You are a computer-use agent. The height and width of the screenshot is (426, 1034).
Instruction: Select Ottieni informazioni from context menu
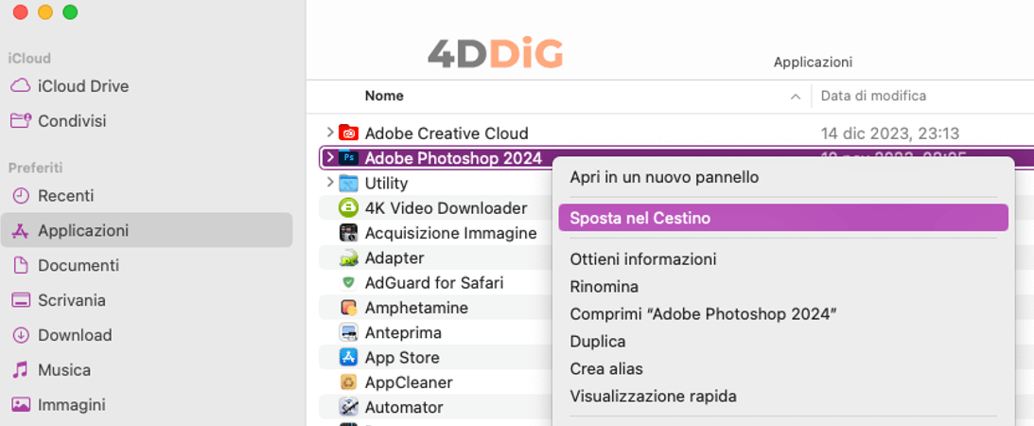pos(643,259)
